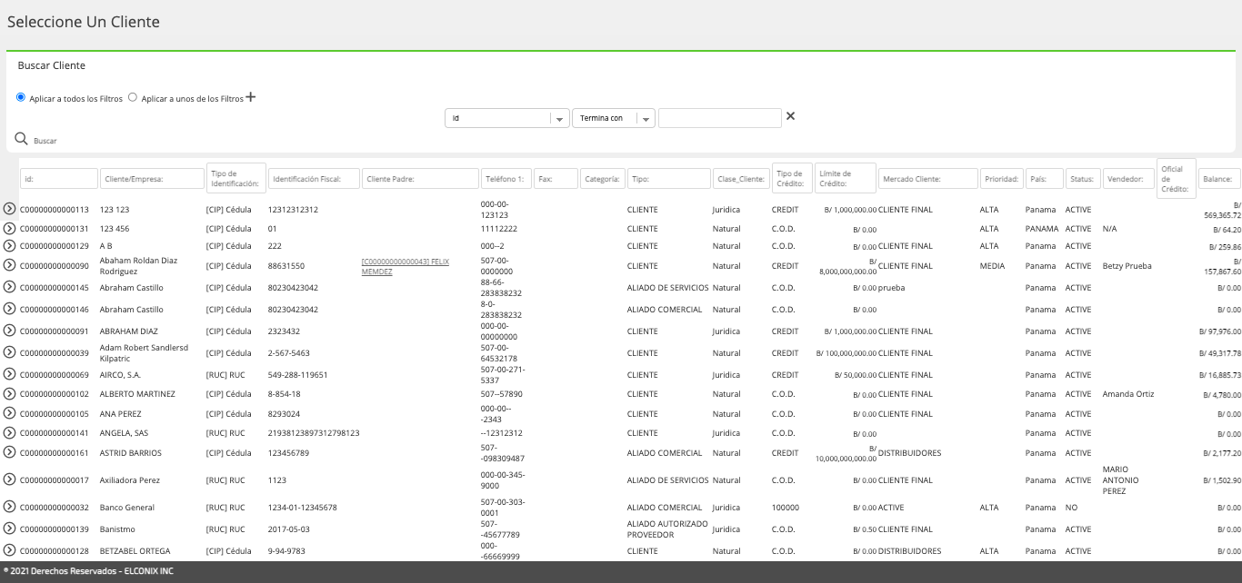Open the 'Termina con' condition dropdown
The width and height of the screenshot is (1242, 583).
click(x=614, y=118)
